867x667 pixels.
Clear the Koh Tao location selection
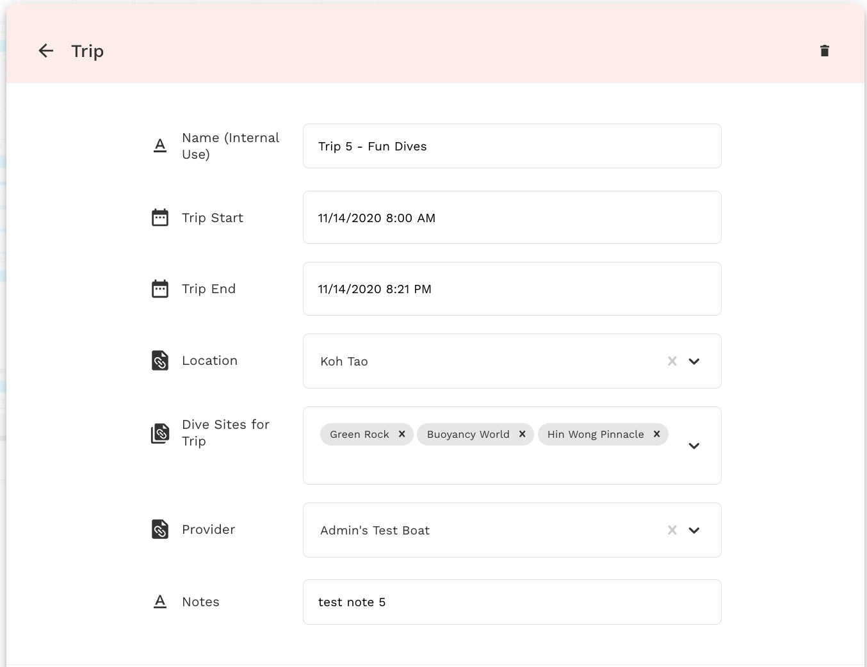pyautogui.click(x=672, y=361)
